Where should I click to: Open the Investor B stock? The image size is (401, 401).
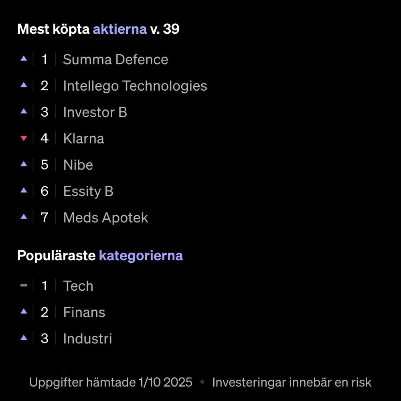pos(95,112)
